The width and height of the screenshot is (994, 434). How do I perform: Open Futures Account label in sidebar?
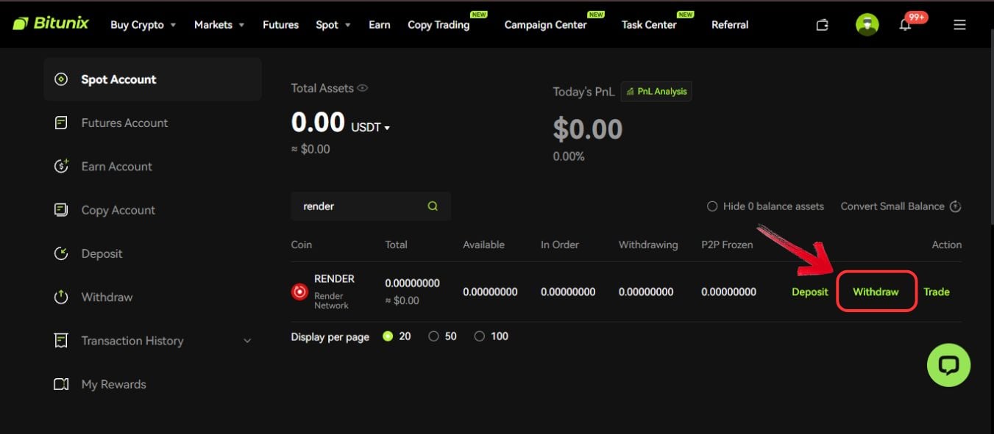(124, 123)
